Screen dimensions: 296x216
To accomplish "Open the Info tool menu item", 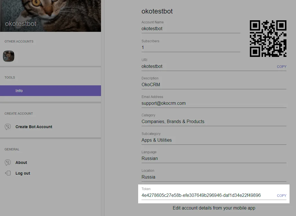I will point(50,91).
